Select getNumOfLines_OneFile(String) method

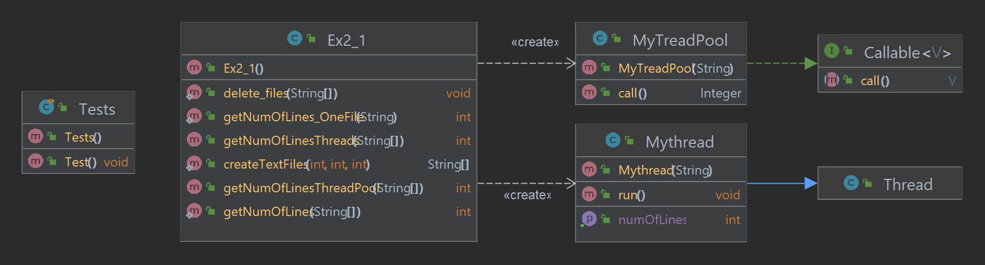tap(310, 117)
